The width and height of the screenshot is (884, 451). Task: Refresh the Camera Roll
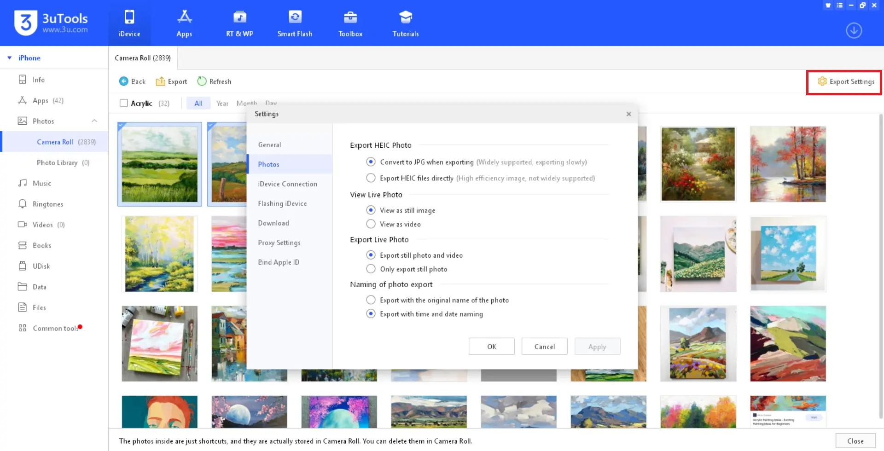tap(214, 81)
